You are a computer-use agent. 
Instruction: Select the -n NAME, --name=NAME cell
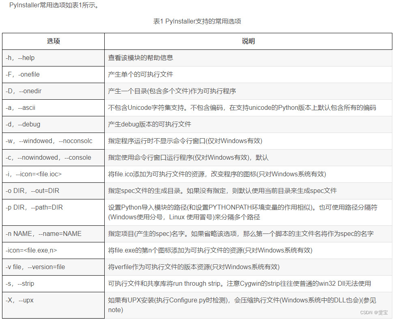[x=53, y=233]
